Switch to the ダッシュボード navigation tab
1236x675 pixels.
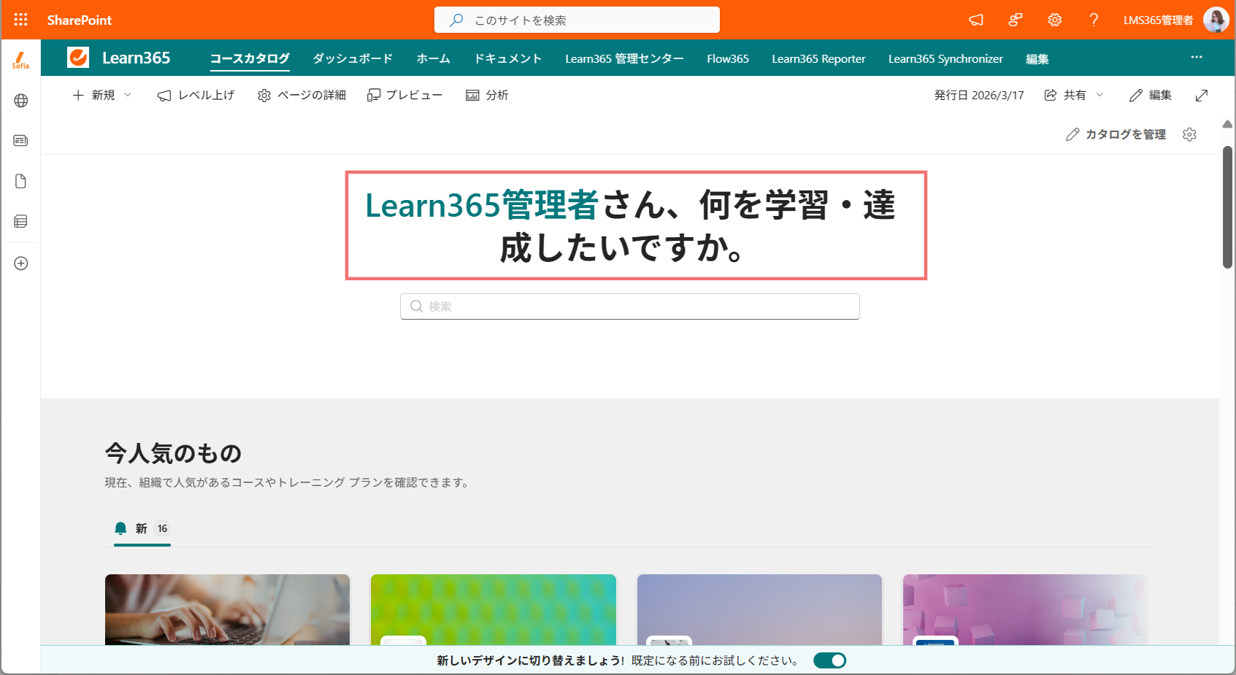(353, 58)
